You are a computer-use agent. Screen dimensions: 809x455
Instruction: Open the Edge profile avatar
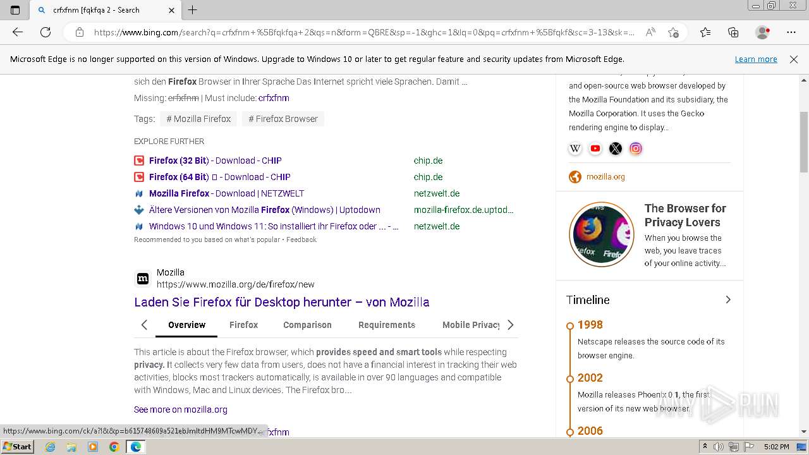tap(762, 32)
